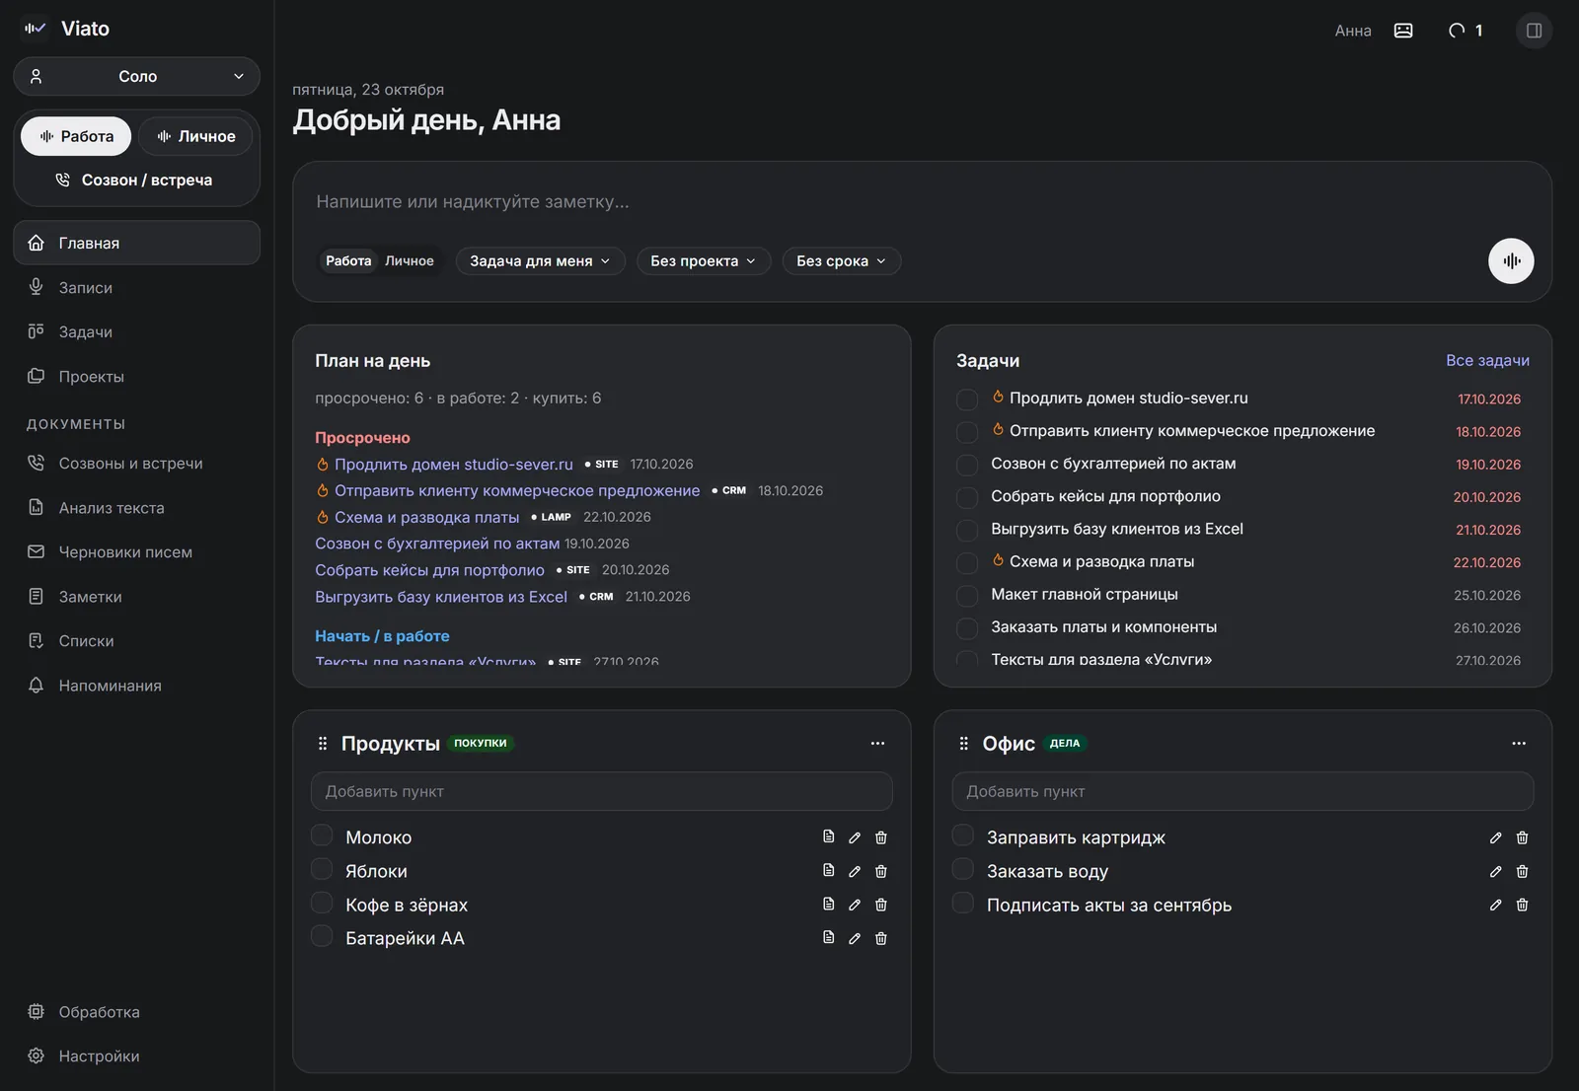This screenshot has width=1579, height=1091.
Task: Open Отправить клиенту коммерческое предложение in day plan
Action: click(517, 490)
